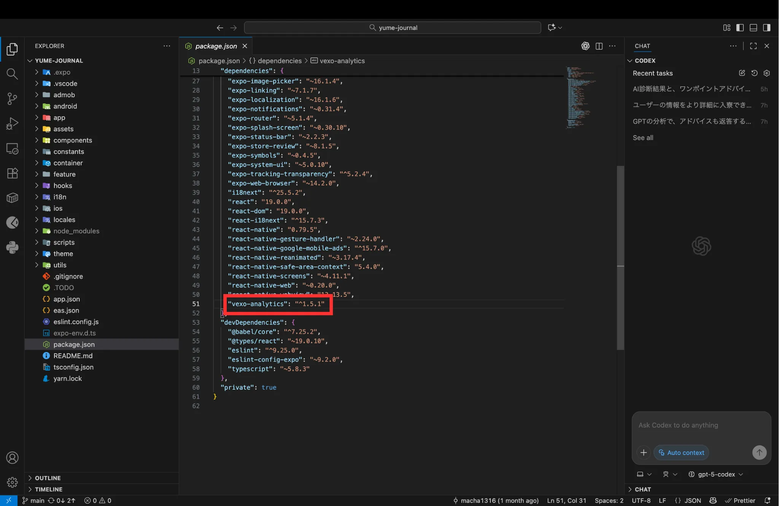This screenshot has width=779, height=506.
Task: Select the Python icon in the activity bar
Action: coord(12,247)
